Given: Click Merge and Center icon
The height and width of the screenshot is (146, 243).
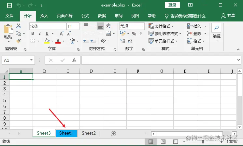Looking at the screenshot, I should (108, 33).
